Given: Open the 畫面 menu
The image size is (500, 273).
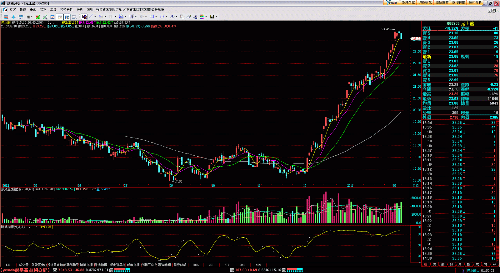Looking at the screenshot, I should coord(33,10).
